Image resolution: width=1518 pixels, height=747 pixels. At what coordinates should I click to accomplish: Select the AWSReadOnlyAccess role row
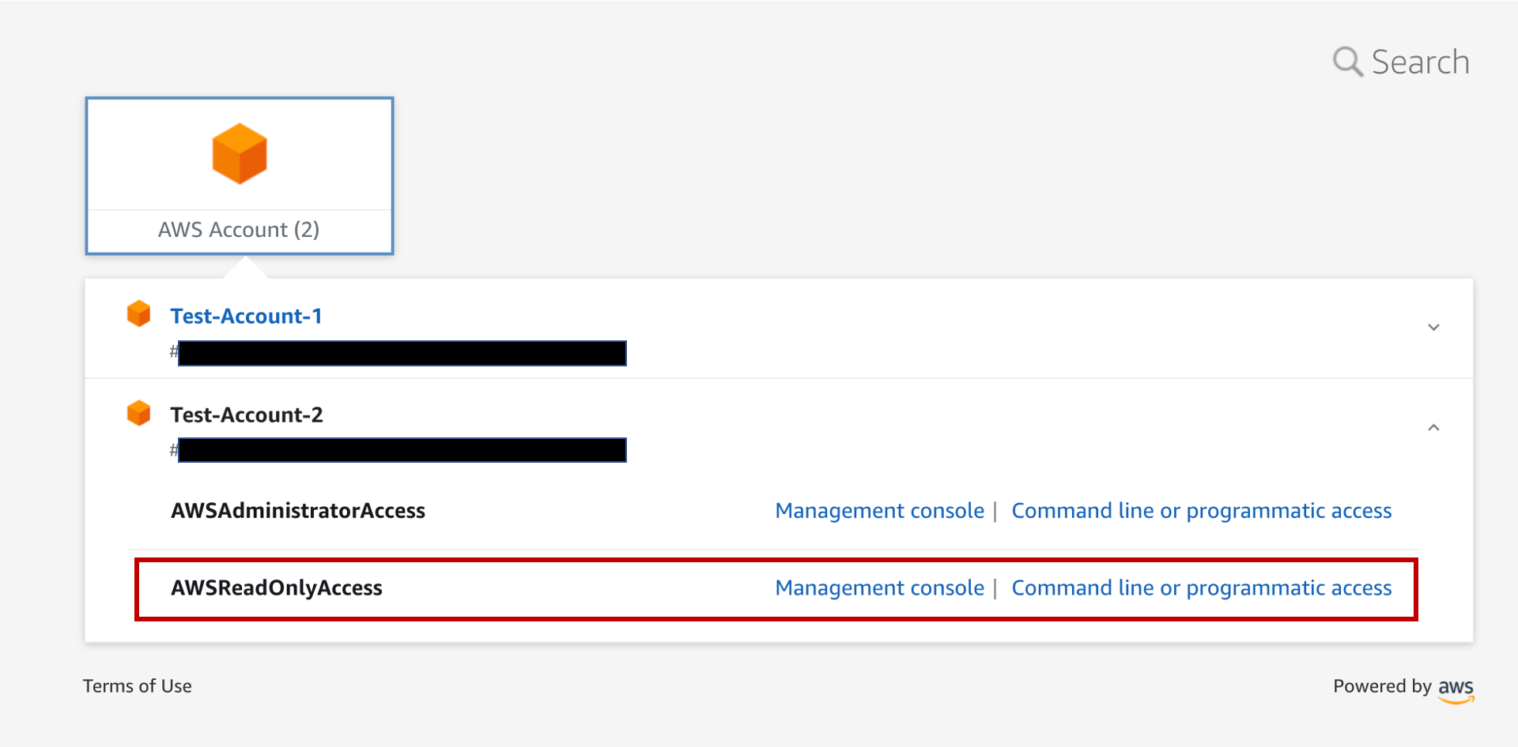click(276, 587)
